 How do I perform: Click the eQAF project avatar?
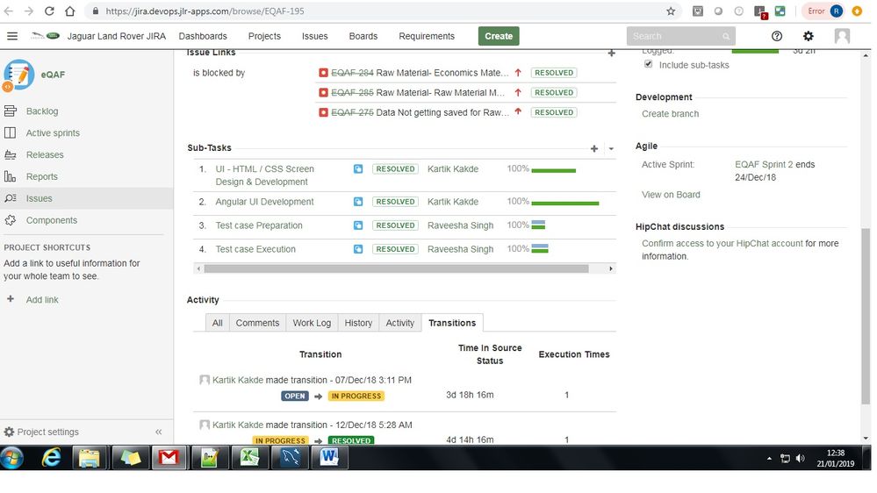(18, 75)
